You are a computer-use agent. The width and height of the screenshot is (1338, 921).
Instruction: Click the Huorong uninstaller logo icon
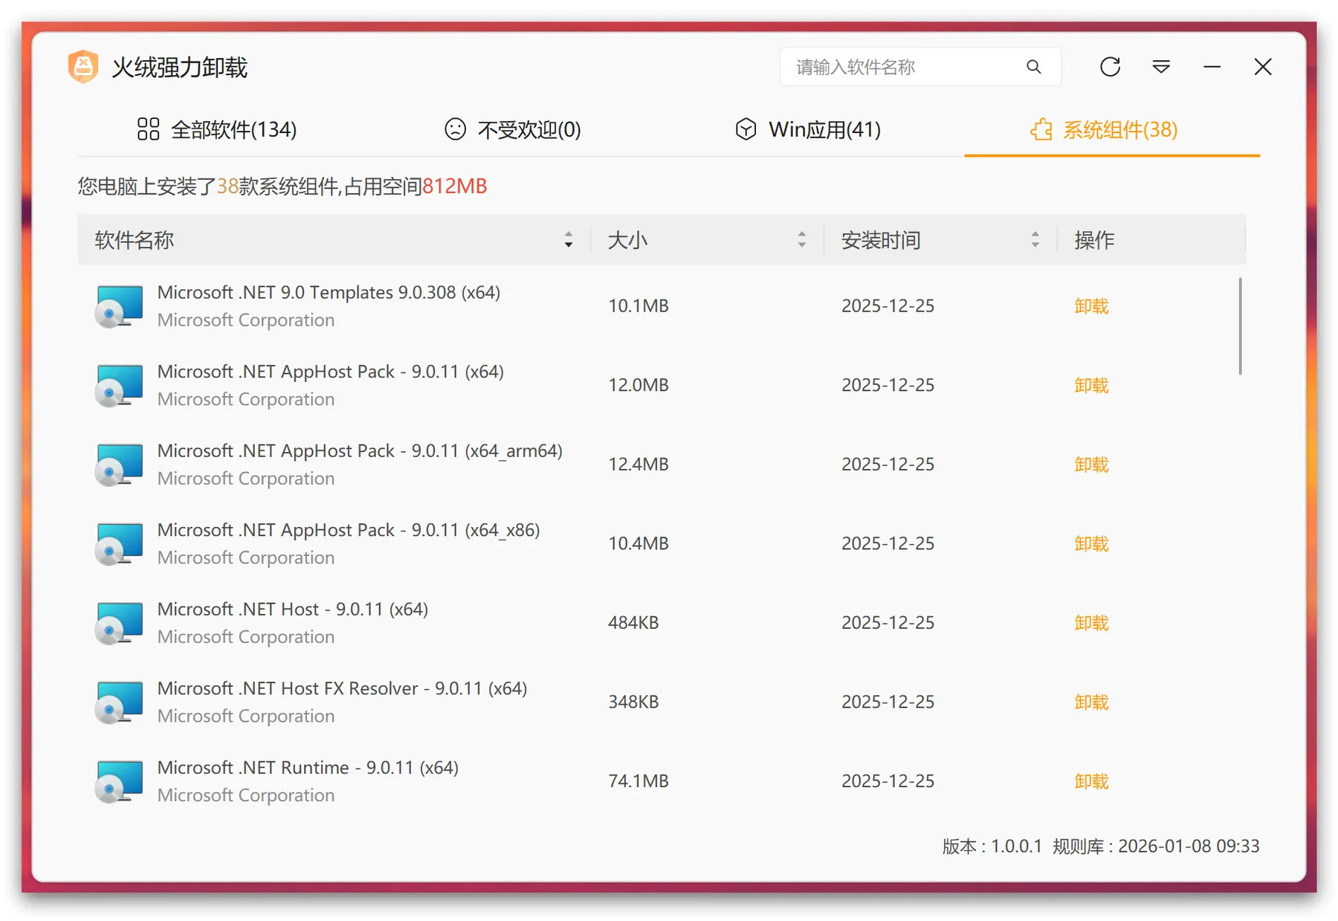83,67
